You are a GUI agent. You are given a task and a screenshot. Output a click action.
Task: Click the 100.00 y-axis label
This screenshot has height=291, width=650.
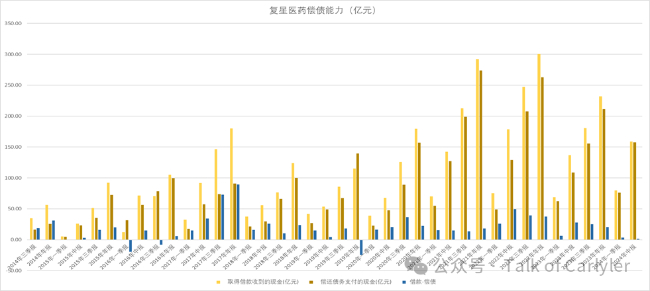tap(13, 178)
